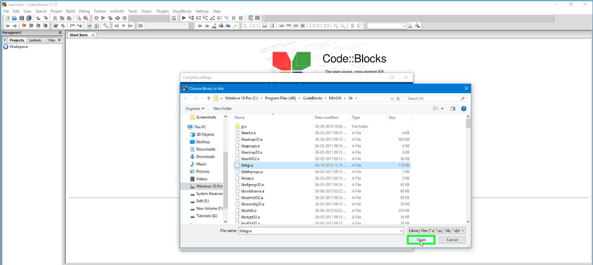Expand the File name history dropdown arrow

(401, 231)
